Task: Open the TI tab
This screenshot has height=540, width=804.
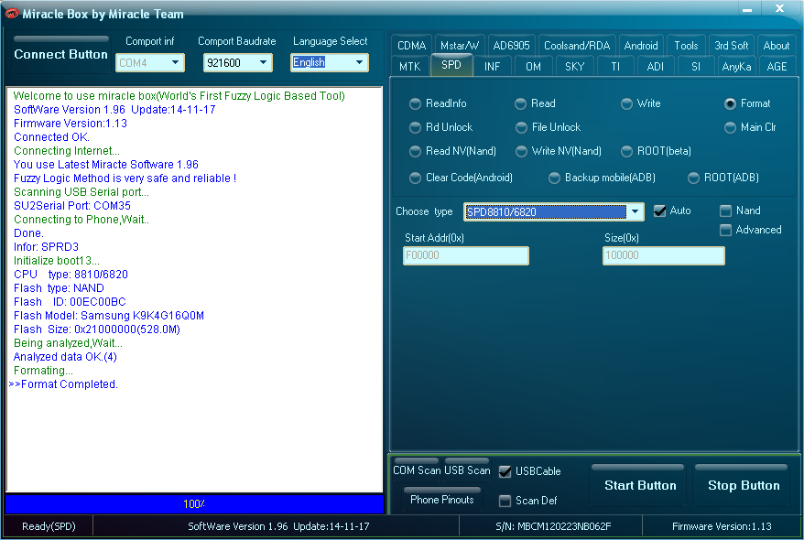Action: [615, 67]
